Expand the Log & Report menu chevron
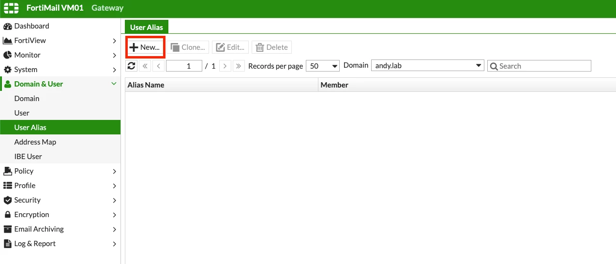The width and height of the screenshot is (616, 264). pos(114,244)
